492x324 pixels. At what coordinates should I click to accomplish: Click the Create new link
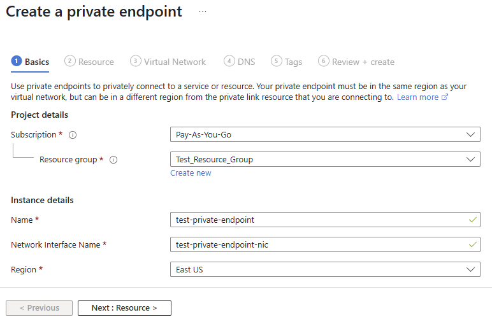coord(191,173)
